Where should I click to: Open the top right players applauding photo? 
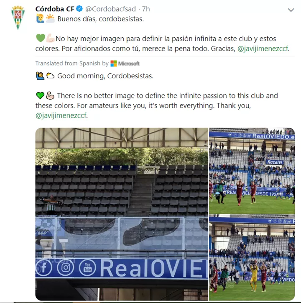click(x=252, y=171)
